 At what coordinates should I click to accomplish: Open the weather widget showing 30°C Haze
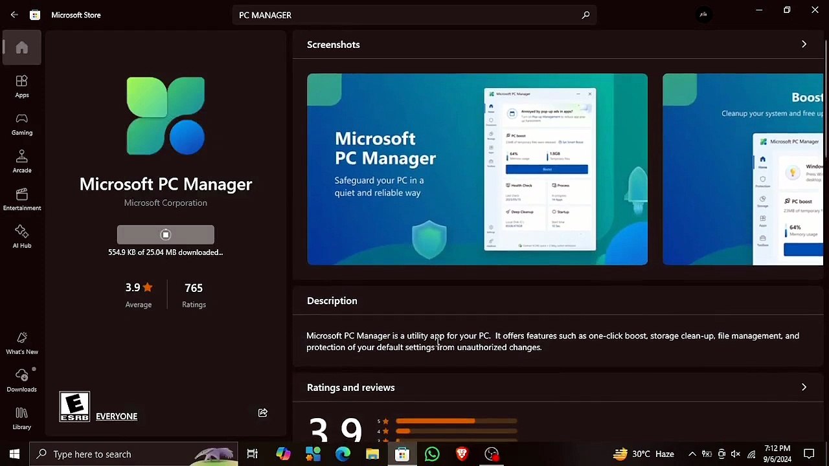(644, 454)
